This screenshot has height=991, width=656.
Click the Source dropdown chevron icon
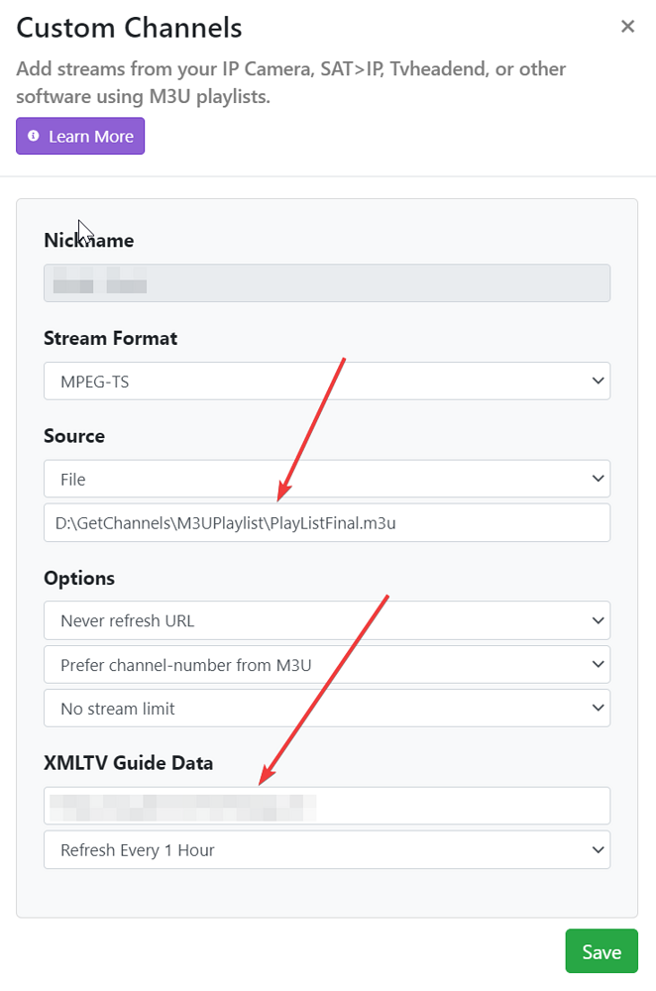point(598,479)
